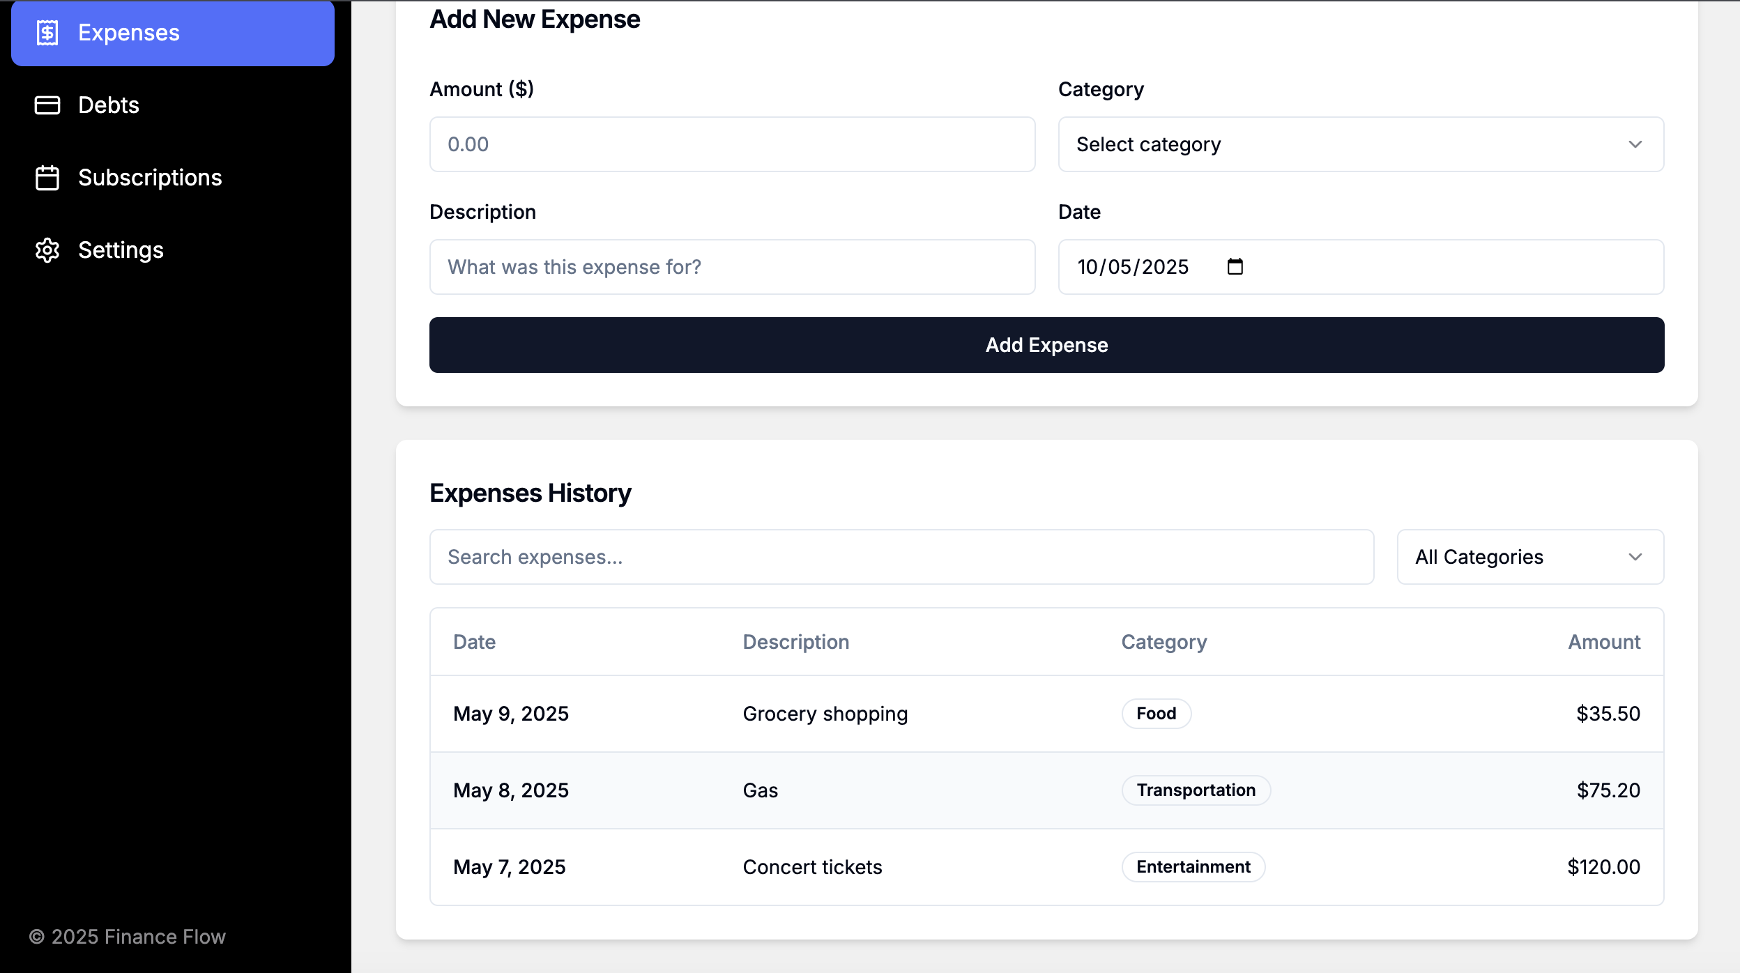This screenshot has height=973, width=1740.
Task: Click chevron arrow of category selector
Action: pos(1635,144)
